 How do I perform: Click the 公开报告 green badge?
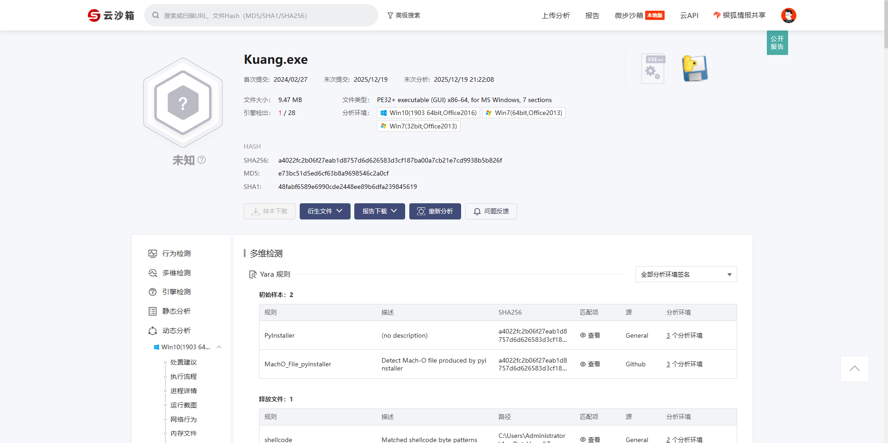click(777, 42)
